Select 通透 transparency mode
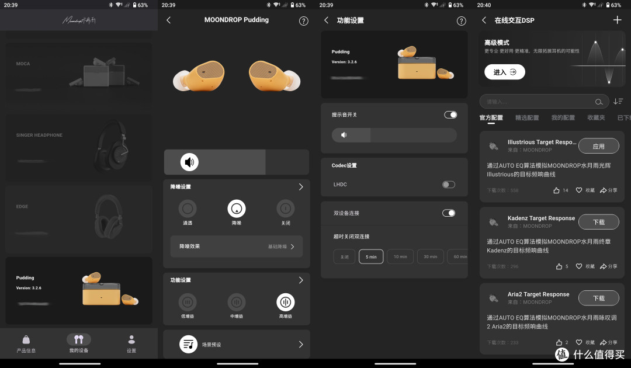 point(188,213)
